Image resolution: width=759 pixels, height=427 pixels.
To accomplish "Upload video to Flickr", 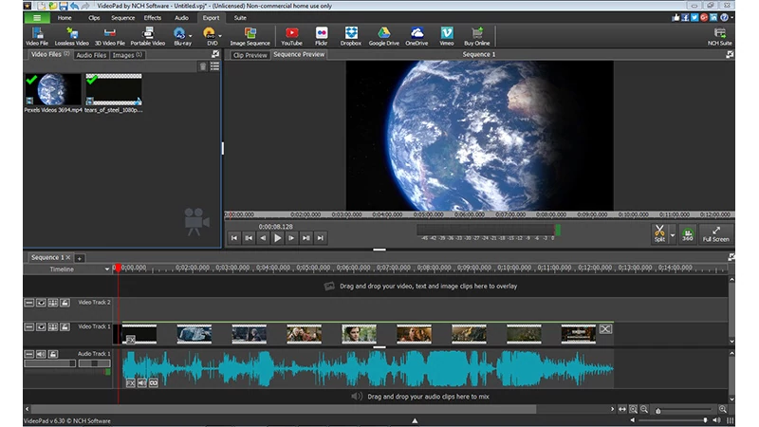I will [x=322, y=36].
